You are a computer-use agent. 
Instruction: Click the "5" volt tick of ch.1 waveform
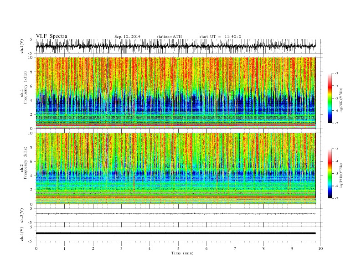[x=31, y=39]
